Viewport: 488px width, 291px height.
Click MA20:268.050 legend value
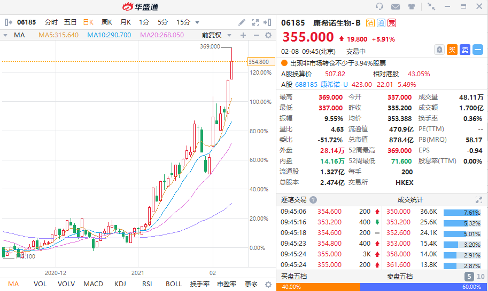tap(162, 35)
